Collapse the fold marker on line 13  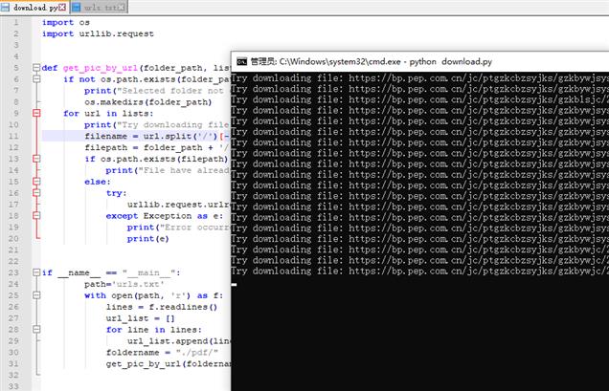coord(36,159)
